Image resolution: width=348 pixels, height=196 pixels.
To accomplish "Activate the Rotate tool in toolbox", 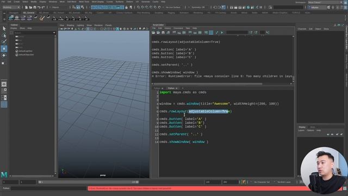I will (4, 56).
